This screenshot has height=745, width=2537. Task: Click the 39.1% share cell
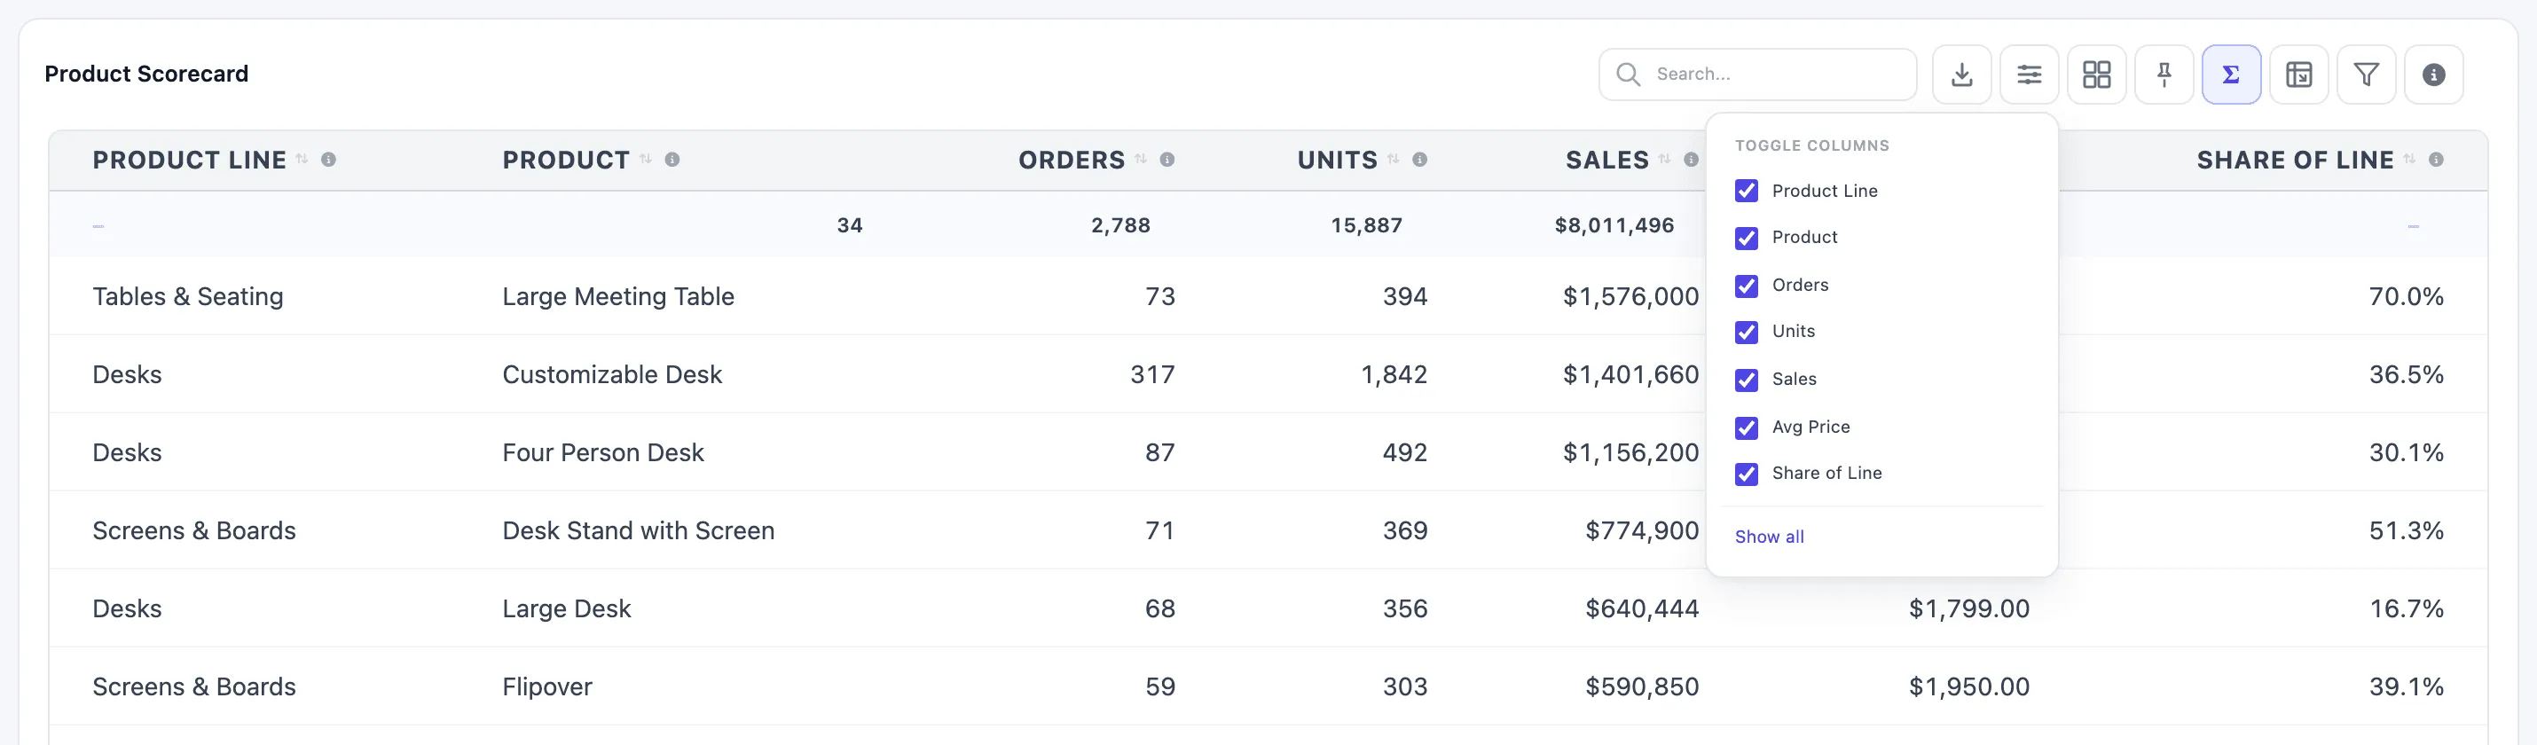tap(2406, 687)
